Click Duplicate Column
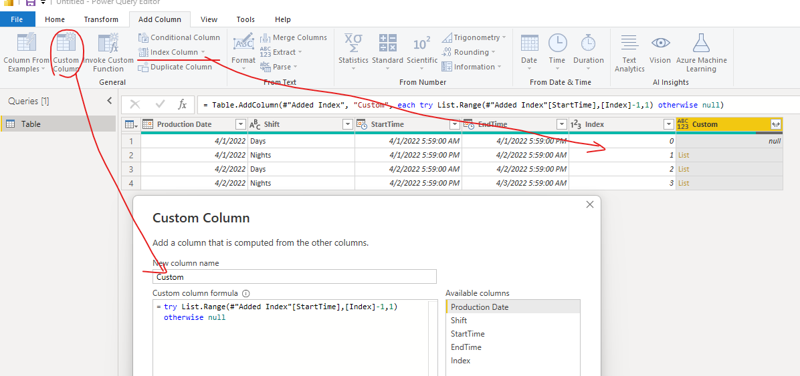The width and height of the screenshot is (800, 376). point(175,67)
